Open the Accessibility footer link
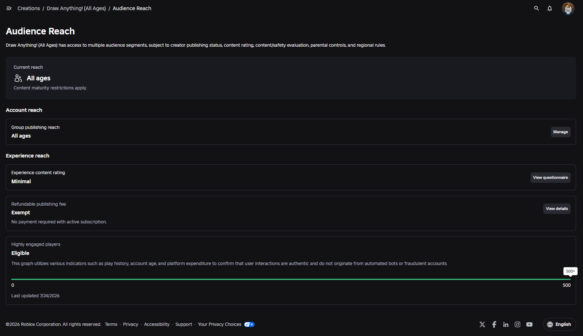Viewport: 583px width, 336px height. [157, 324]
